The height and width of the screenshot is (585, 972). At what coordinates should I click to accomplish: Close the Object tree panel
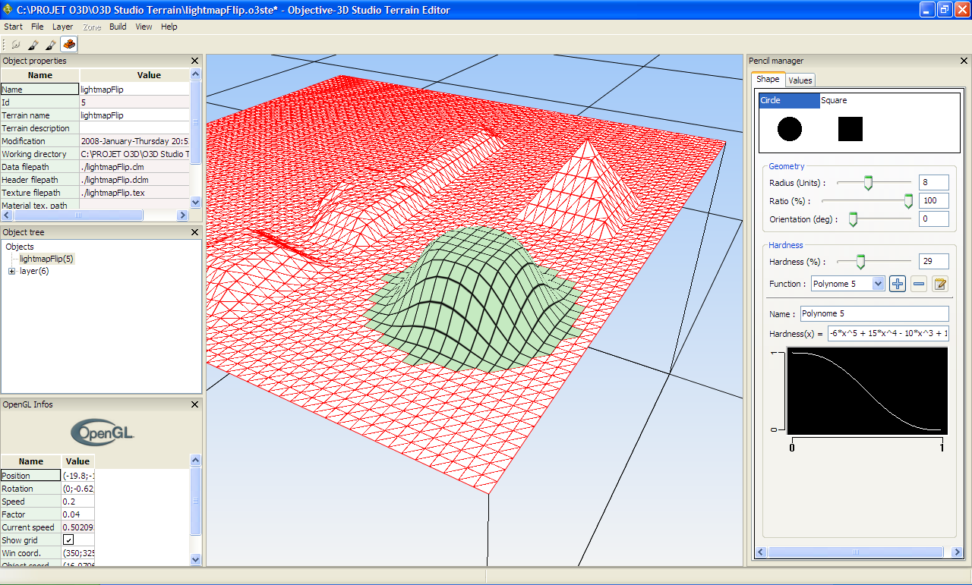click(194, 232)
